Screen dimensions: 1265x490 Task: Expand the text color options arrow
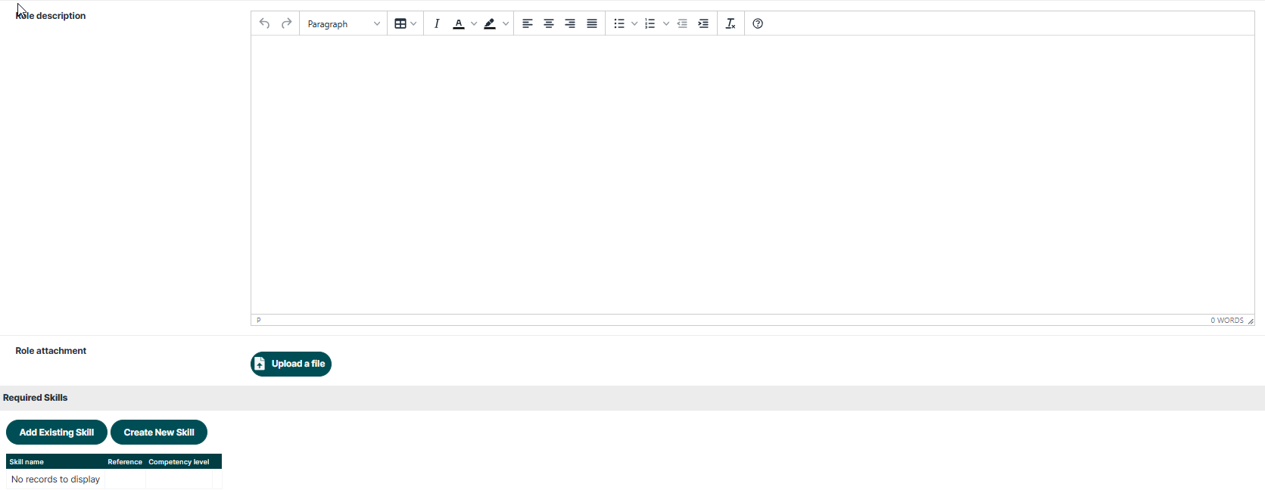474,23
